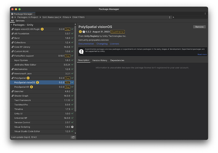Click the package list vertical scrollbar
This screenshot has width=218, height=153.
[75, 69]
